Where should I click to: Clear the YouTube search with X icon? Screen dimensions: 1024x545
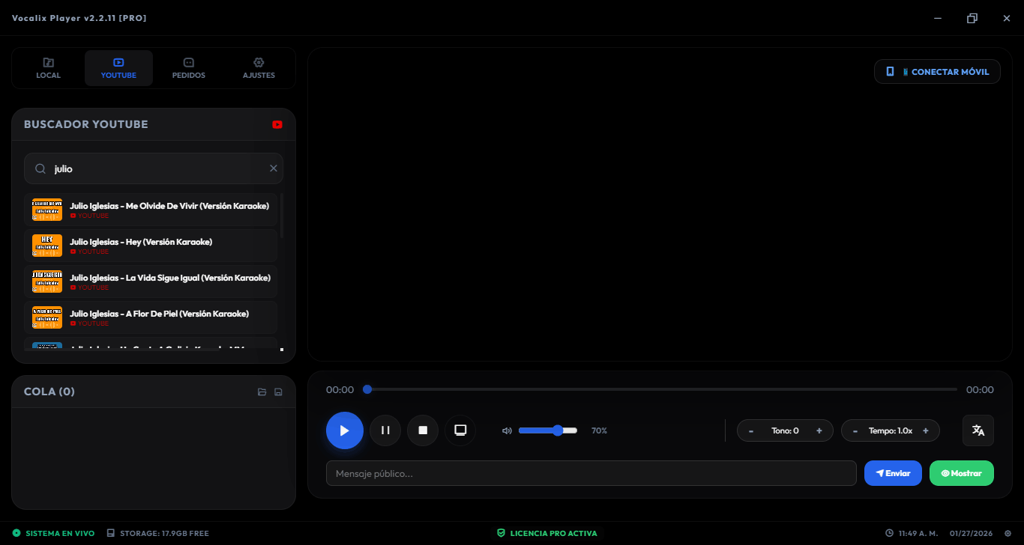pos(274,168)
